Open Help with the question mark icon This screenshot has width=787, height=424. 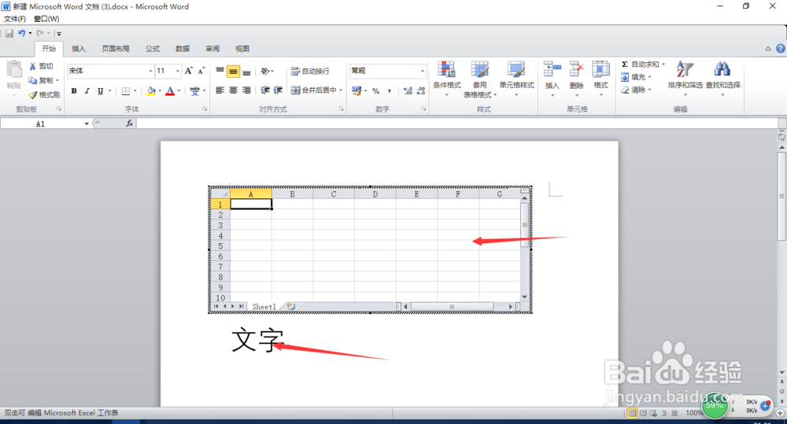[781, 49]
